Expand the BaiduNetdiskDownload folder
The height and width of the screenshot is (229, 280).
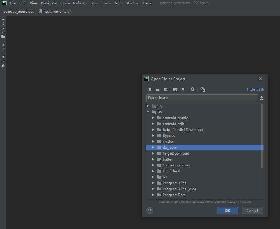153,129
